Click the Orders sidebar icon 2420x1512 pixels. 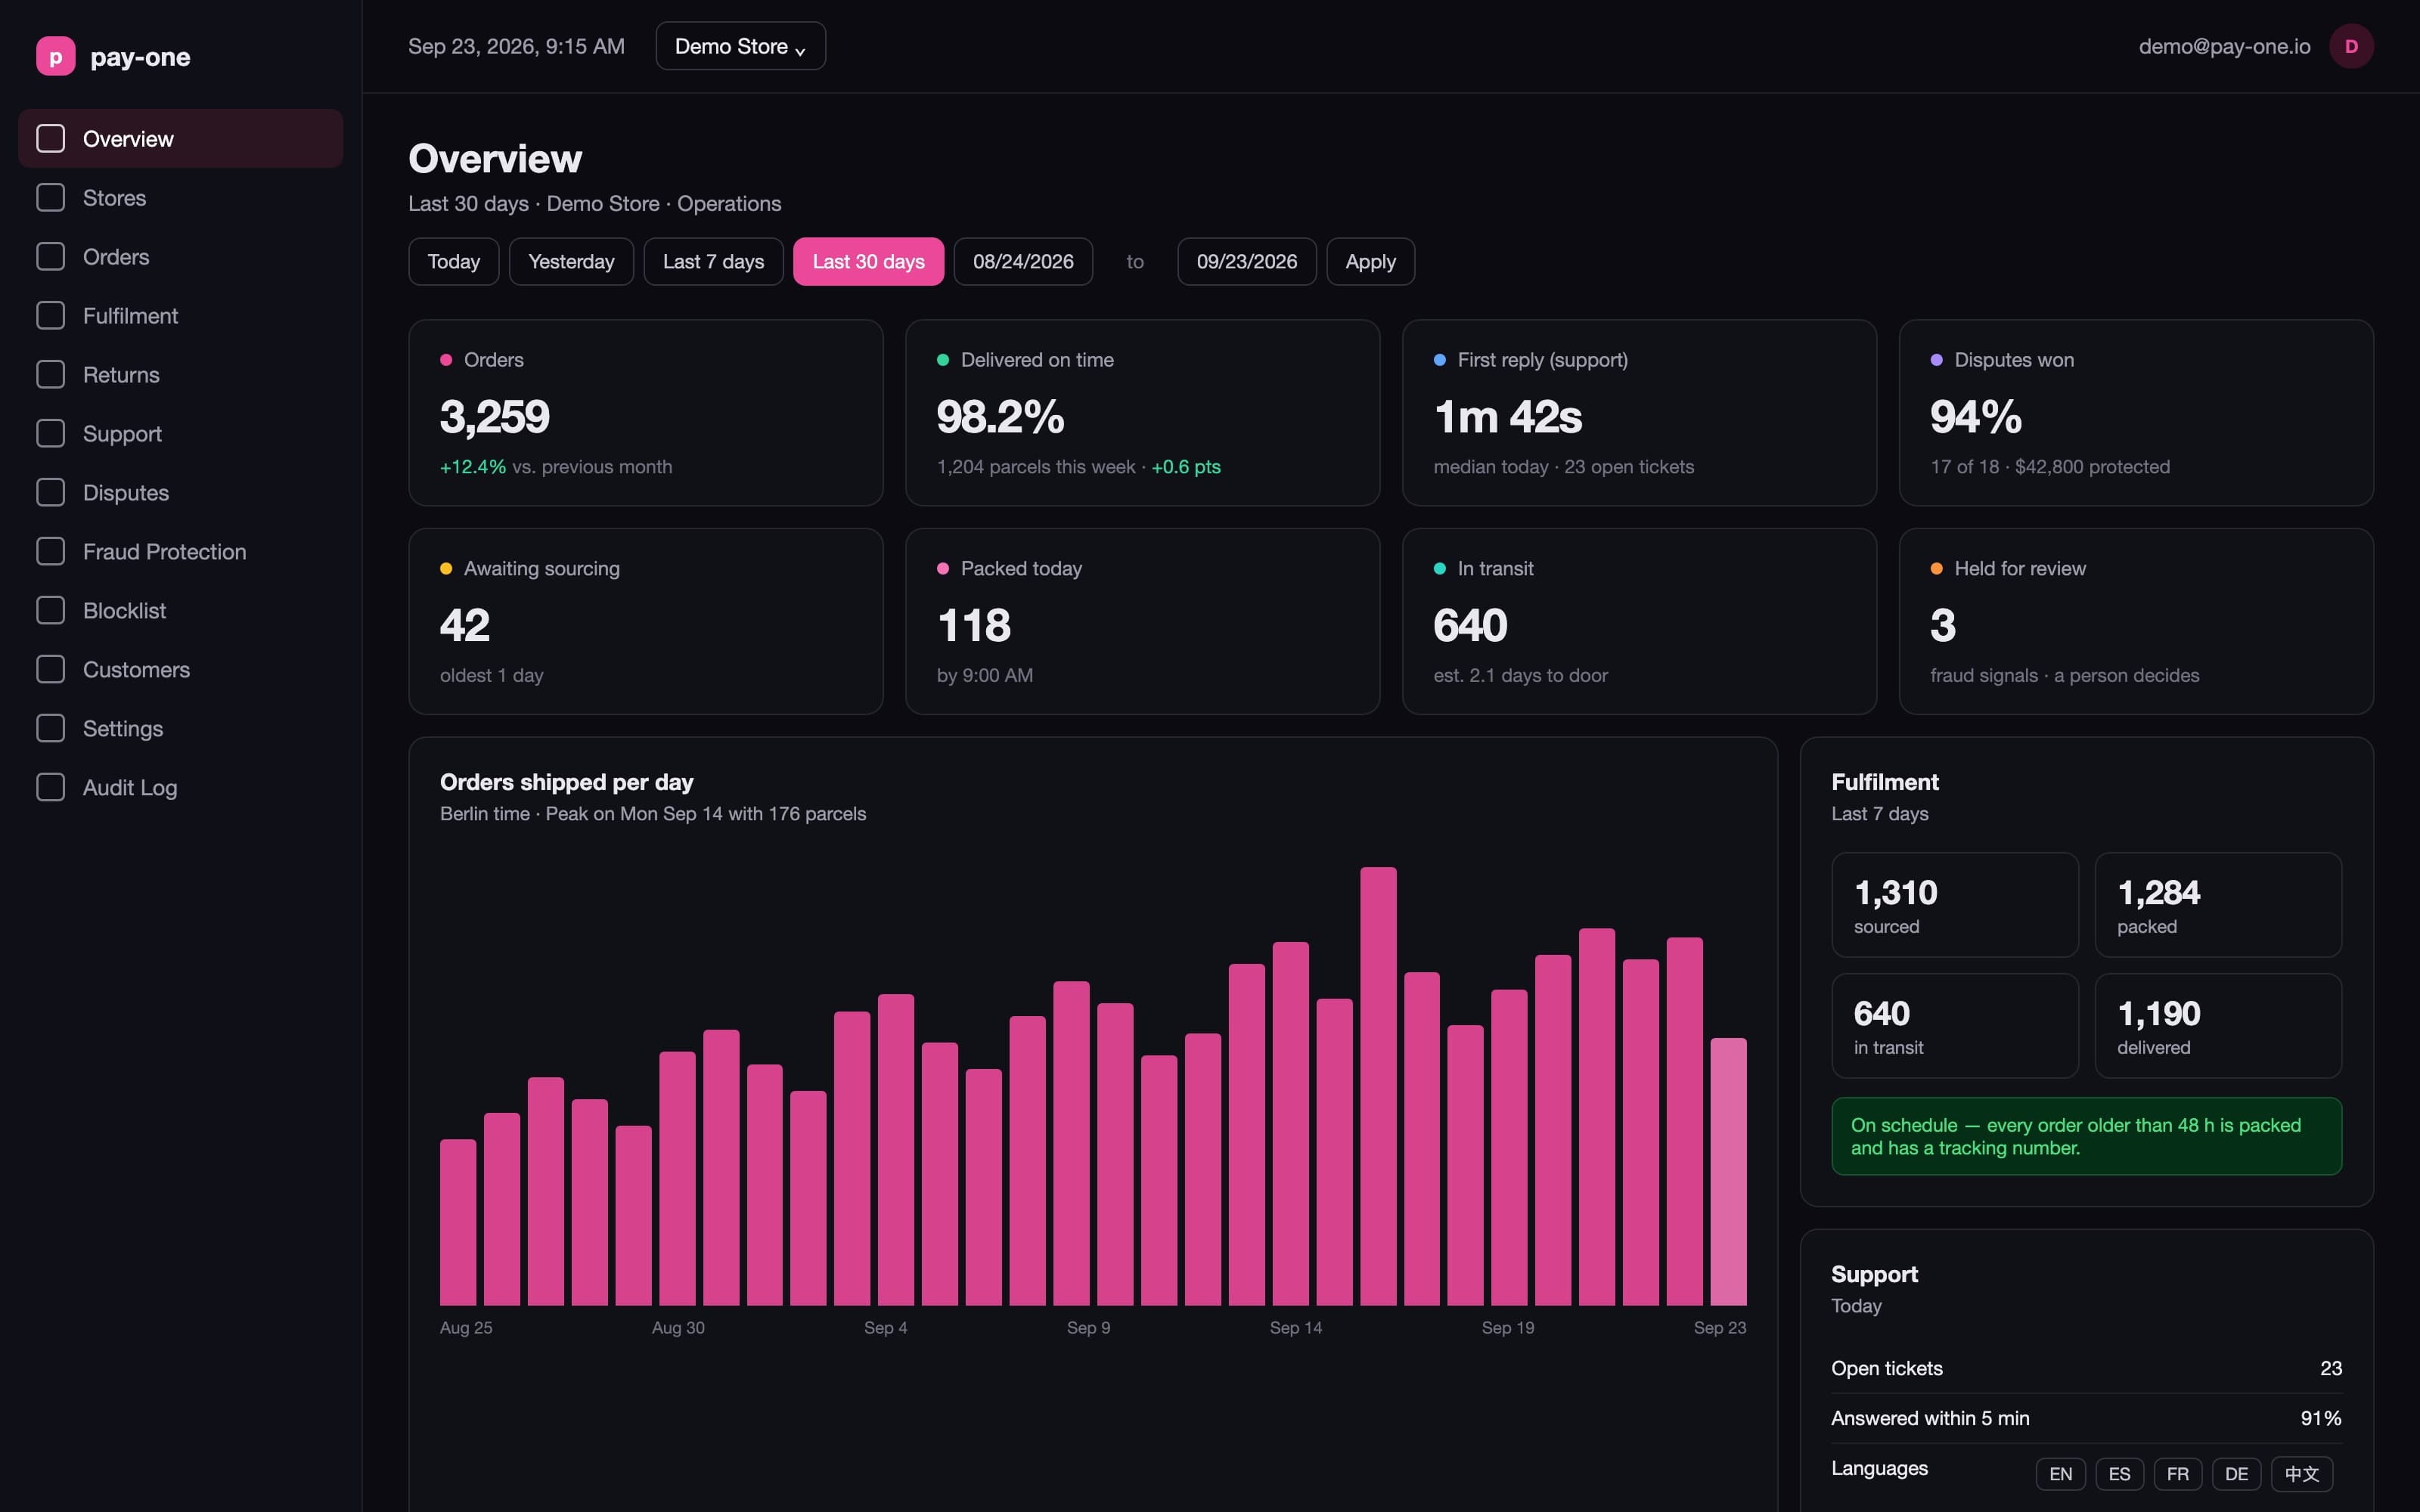(x=51, y=257)
